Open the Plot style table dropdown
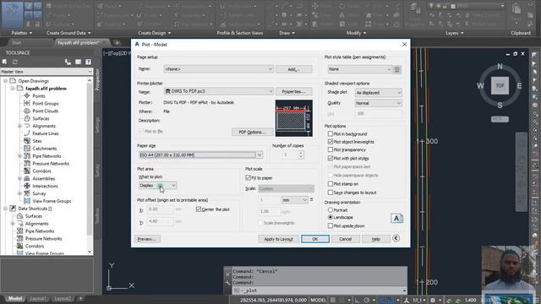The height and width of the screenshot is (304, 541). [x=359, y=69]
